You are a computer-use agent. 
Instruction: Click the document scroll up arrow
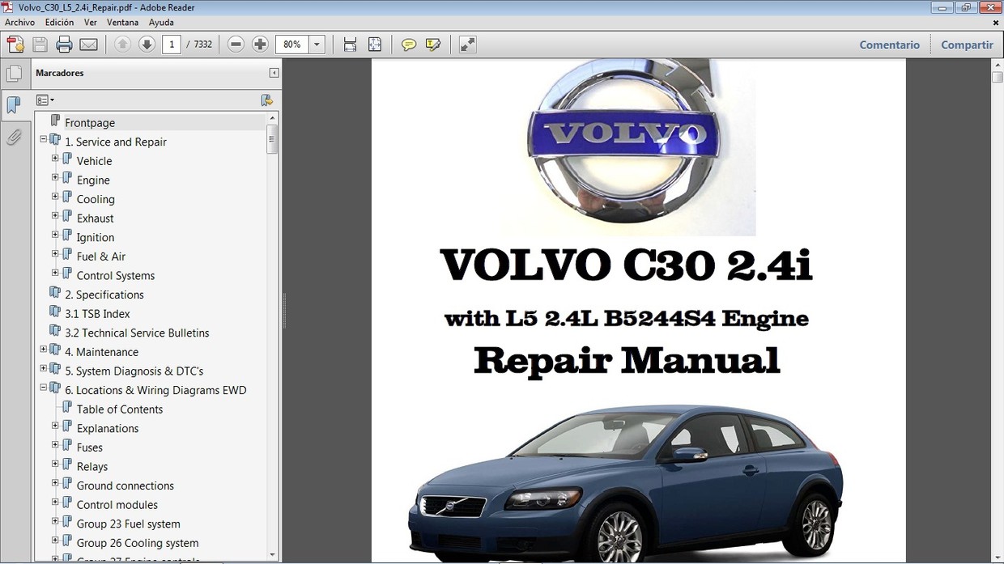click(x=998, y=65)
